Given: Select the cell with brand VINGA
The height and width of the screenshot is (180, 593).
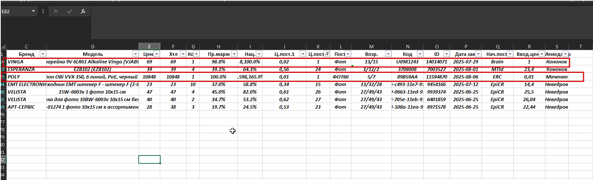Looking at the screenshot, I should [x=26, y=62].
